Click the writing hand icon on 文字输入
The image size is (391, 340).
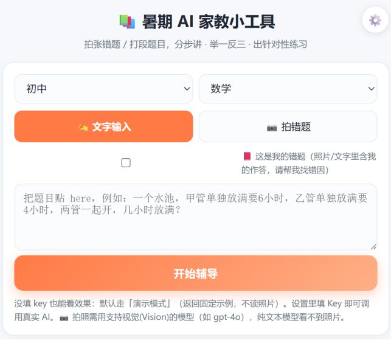click(83, 127)
